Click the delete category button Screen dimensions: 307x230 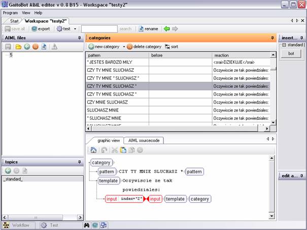144,47
